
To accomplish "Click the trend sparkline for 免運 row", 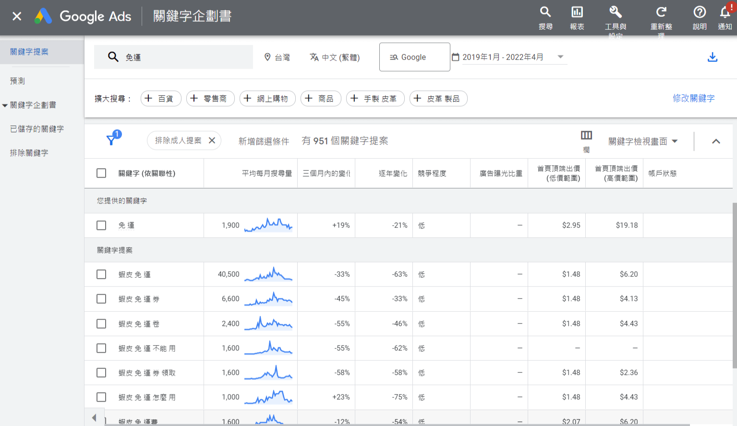I will pyautogui.click(x=268, y=225).
